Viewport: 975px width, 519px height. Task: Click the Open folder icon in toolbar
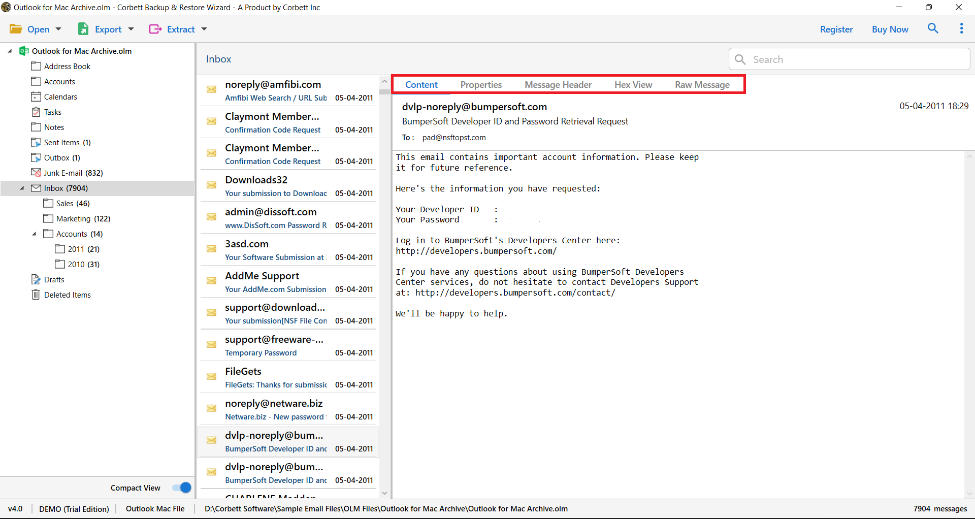(16, 29)
